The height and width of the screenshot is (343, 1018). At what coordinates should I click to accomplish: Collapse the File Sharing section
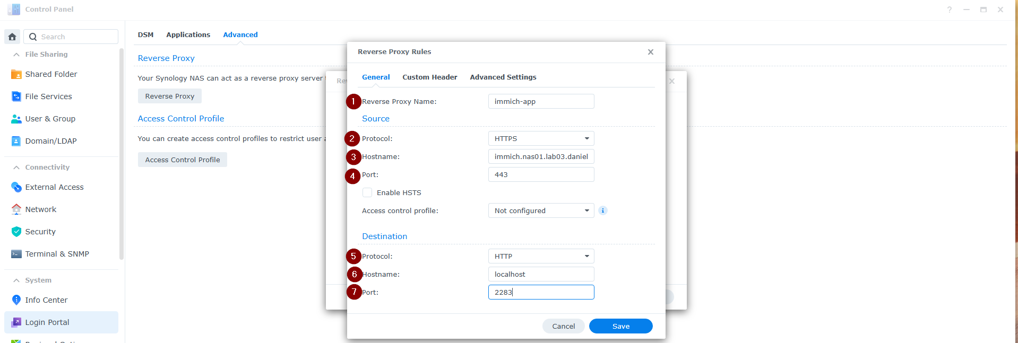tap(16, 55)
